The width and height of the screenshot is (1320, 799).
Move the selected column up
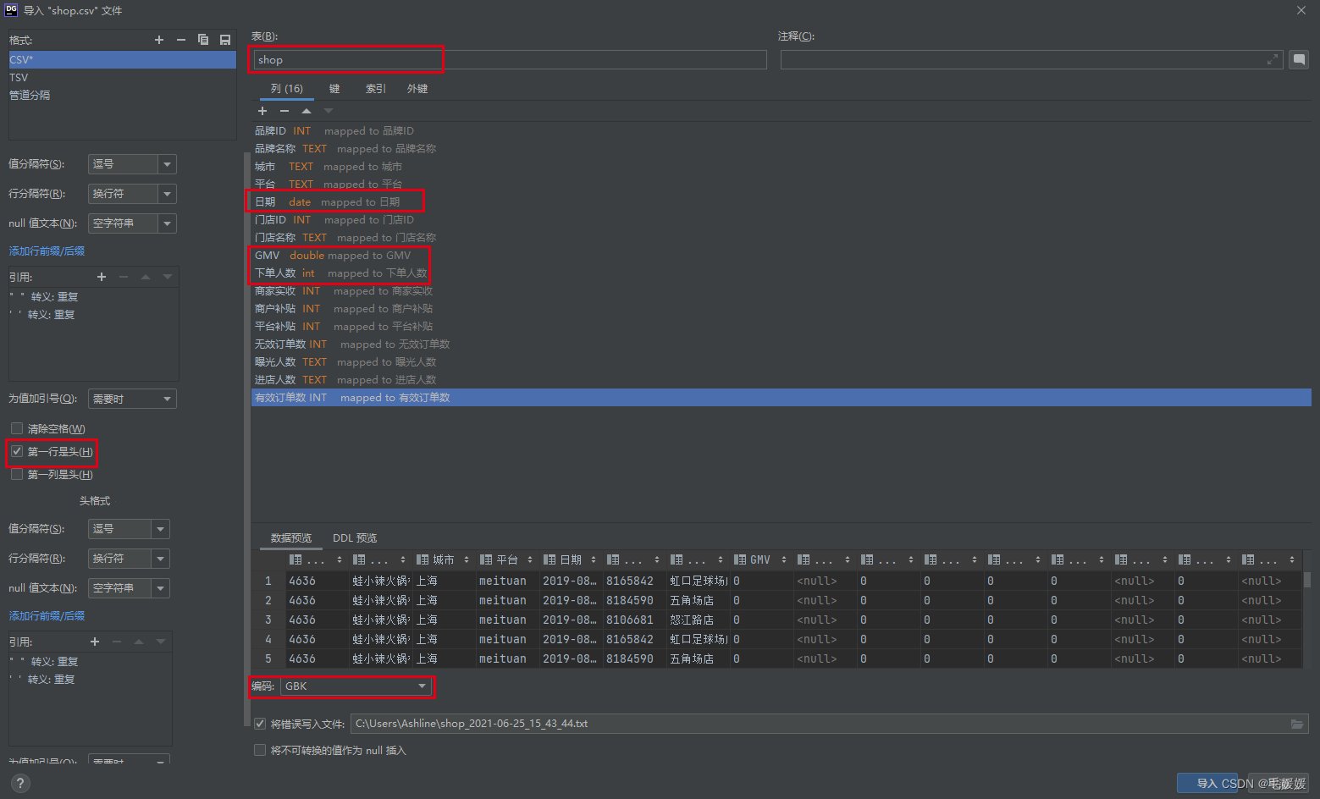(307, 111)
